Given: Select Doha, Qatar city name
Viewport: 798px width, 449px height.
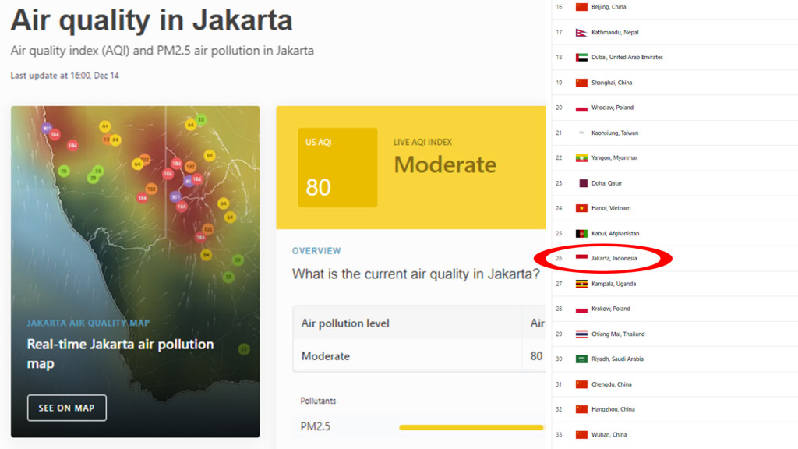Looking at the screenshot, I should (606, 183).
